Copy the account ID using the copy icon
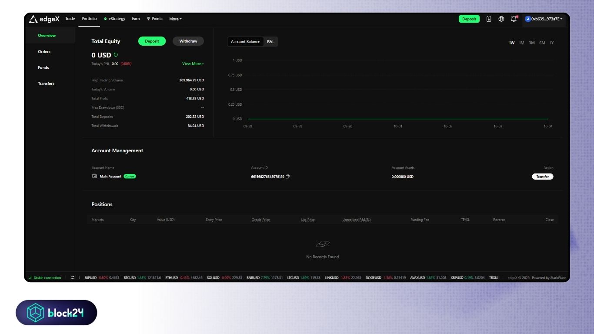Image resolution: width=594 pixels, height=334 pixels. pyautogui.click(x=287, y=177)
